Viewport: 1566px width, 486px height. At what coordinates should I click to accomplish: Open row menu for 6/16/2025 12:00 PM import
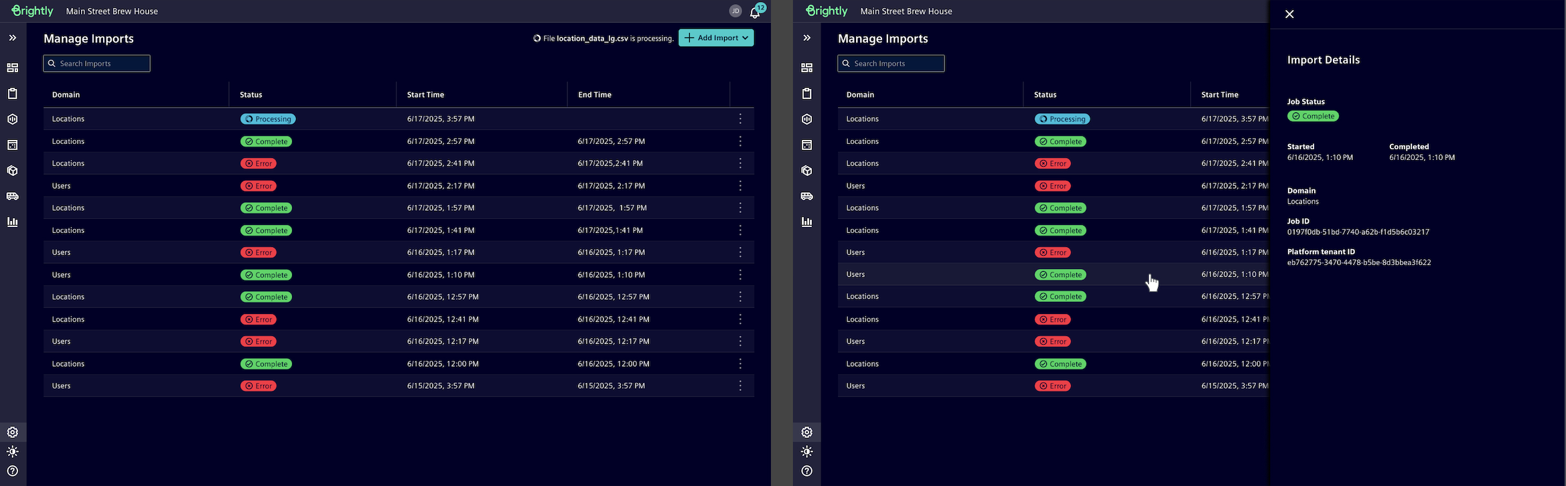click(740, 364)
